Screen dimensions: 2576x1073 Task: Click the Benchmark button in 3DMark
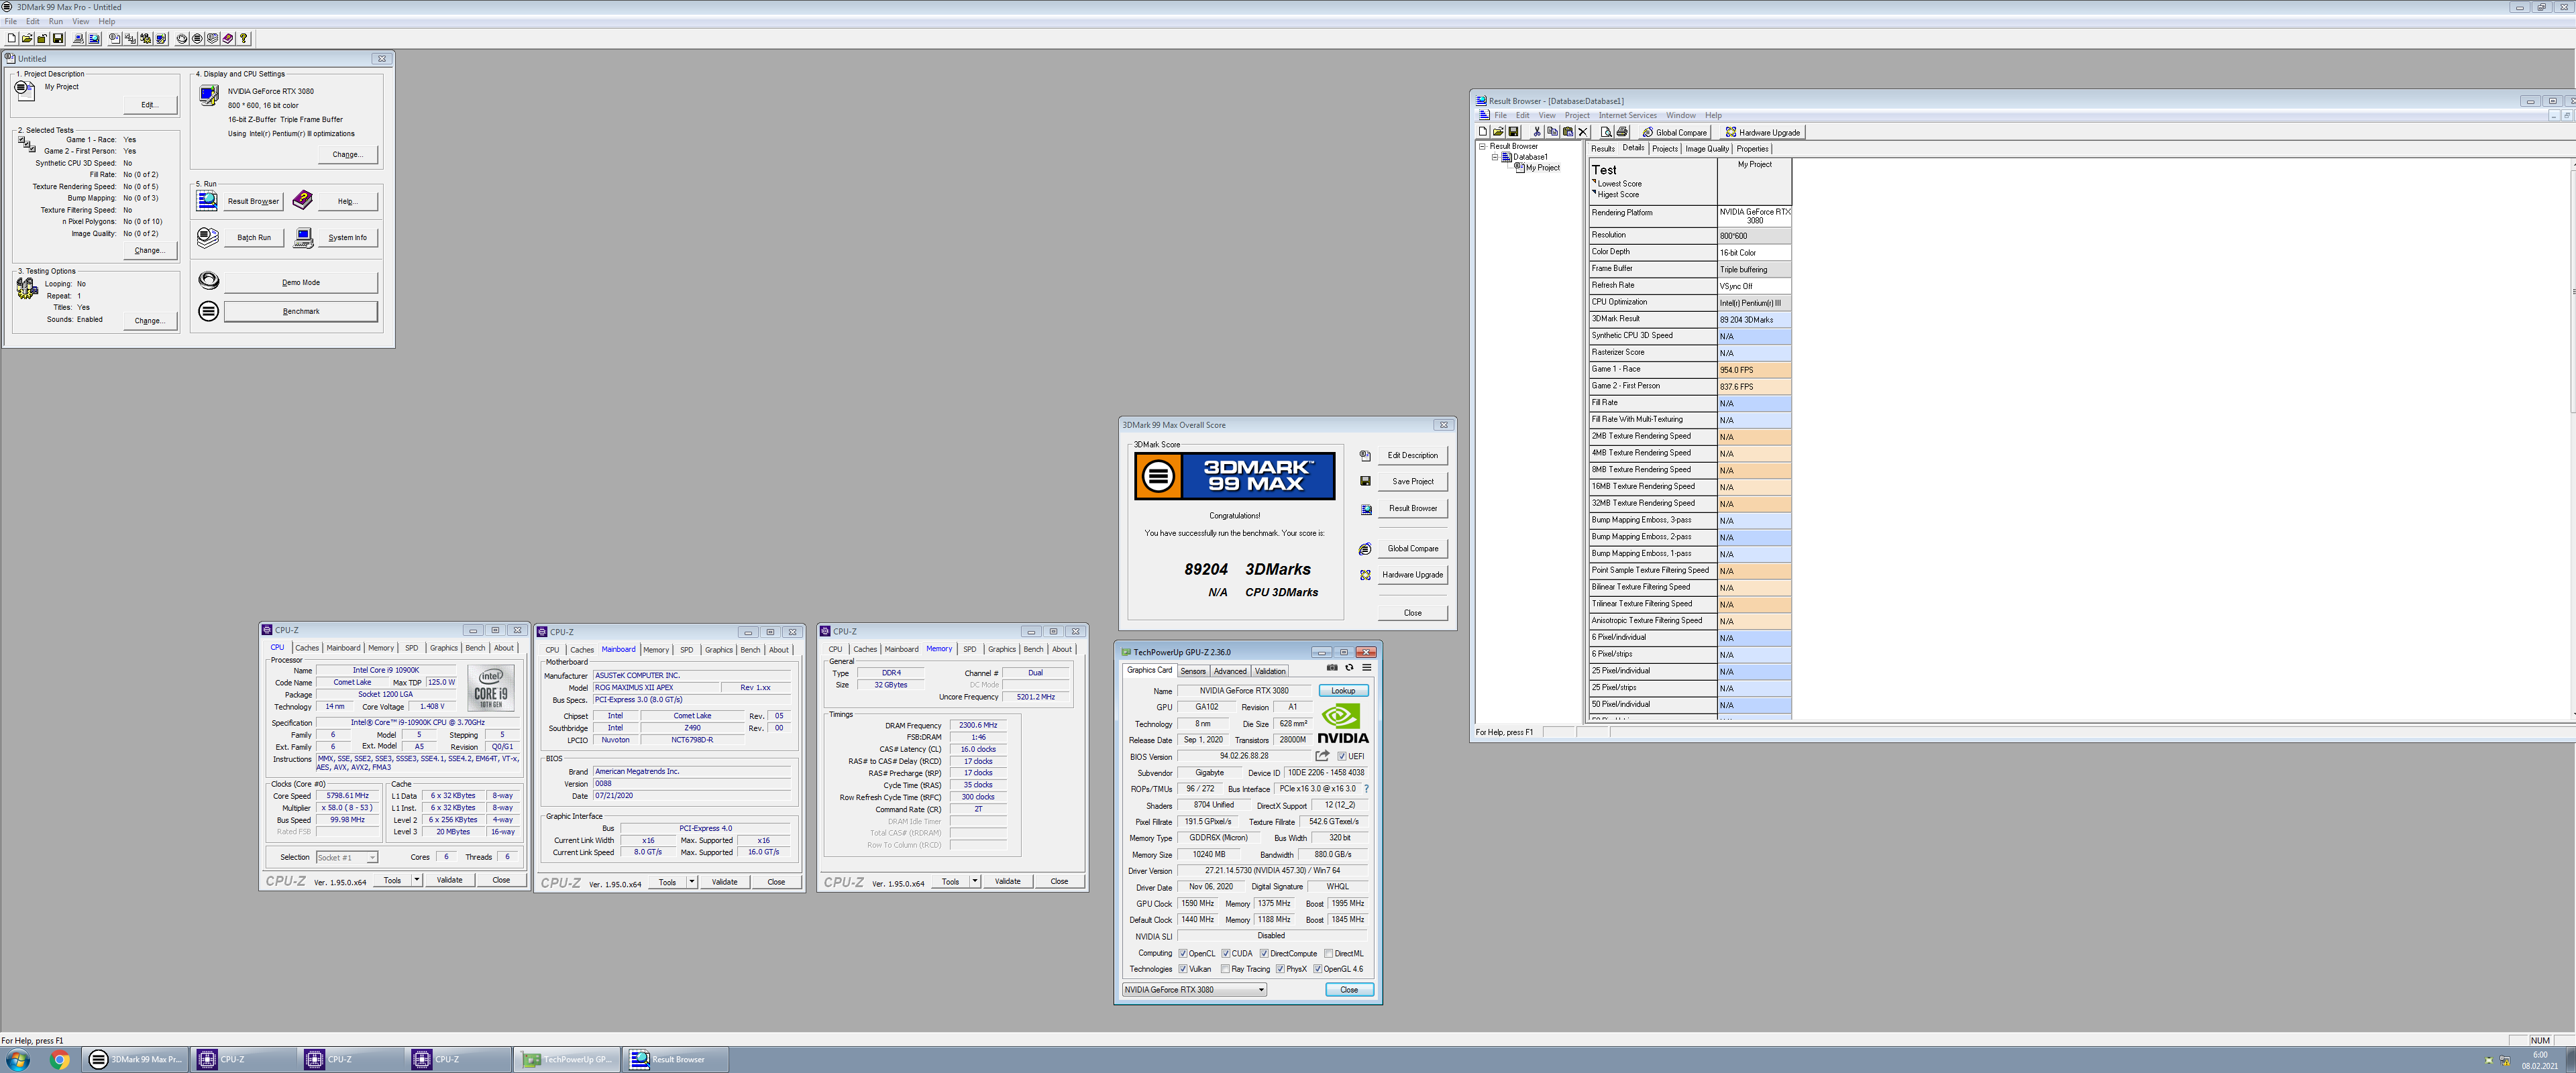pos(301,311)
